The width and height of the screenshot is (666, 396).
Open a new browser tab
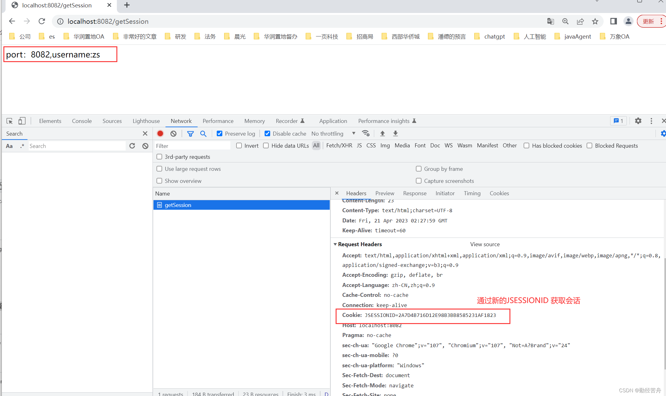[x=127, y=5]
